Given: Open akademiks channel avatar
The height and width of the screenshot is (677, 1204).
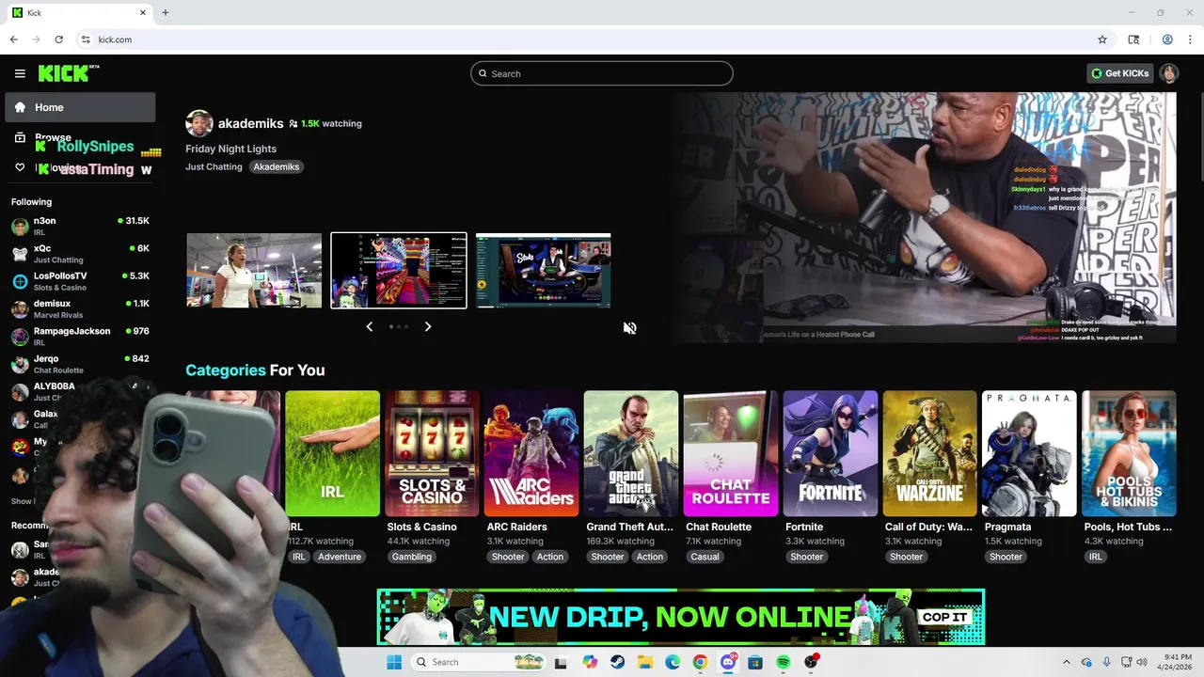Looking at the screenshot, I should [199, 123].
